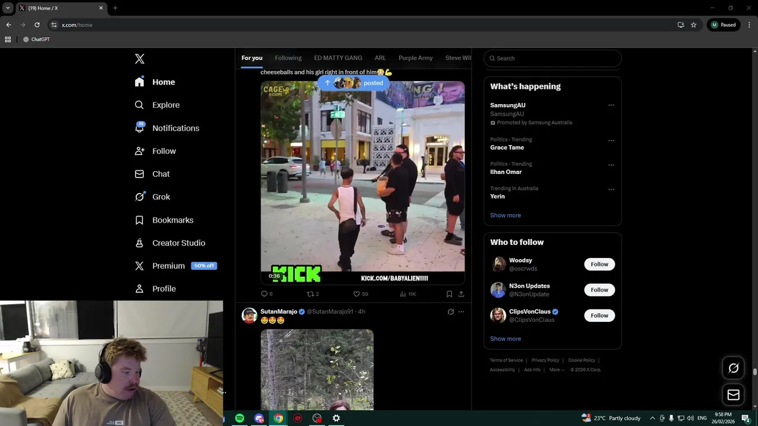Bookmark this tab with the star icon
This screenshot has height=426, width=758.
693,25
